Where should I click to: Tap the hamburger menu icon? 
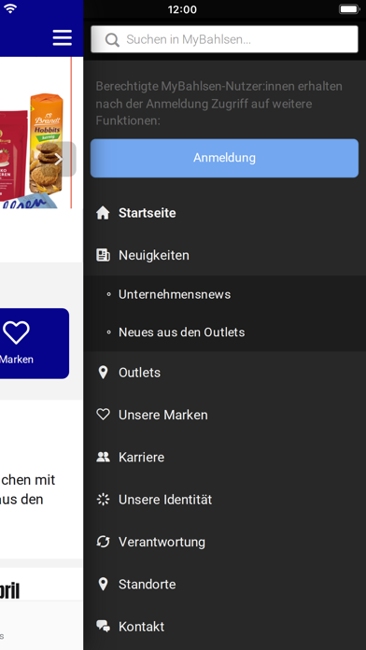tap(63, 37)
